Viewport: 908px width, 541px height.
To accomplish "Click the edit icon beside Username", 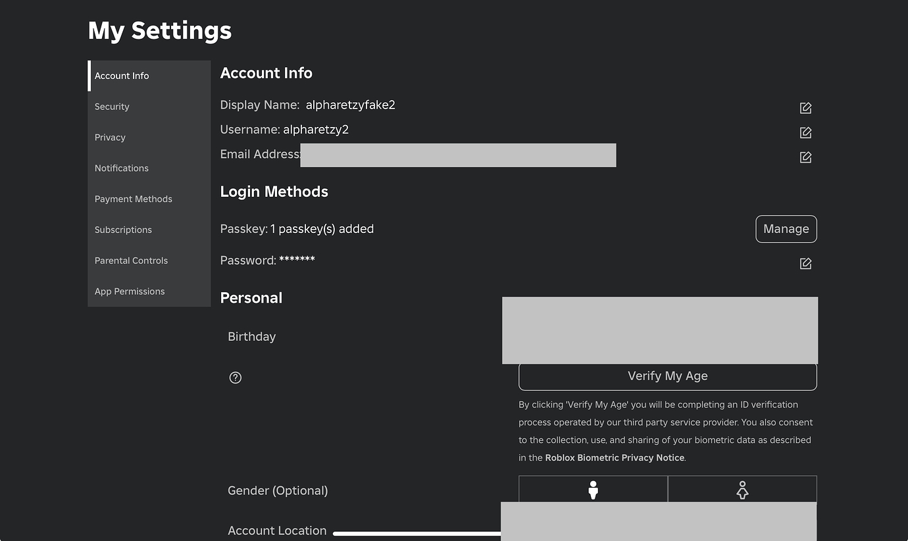I will (805, 132).
